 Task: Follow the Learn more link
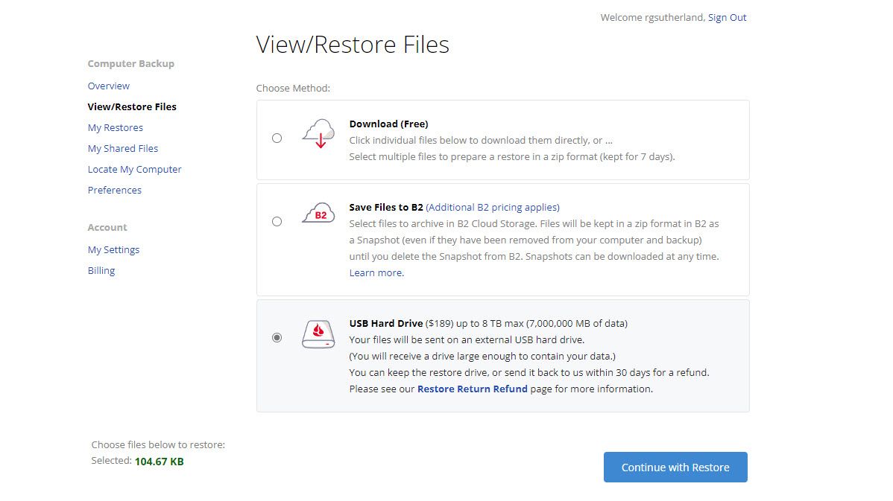click(376, 273)
